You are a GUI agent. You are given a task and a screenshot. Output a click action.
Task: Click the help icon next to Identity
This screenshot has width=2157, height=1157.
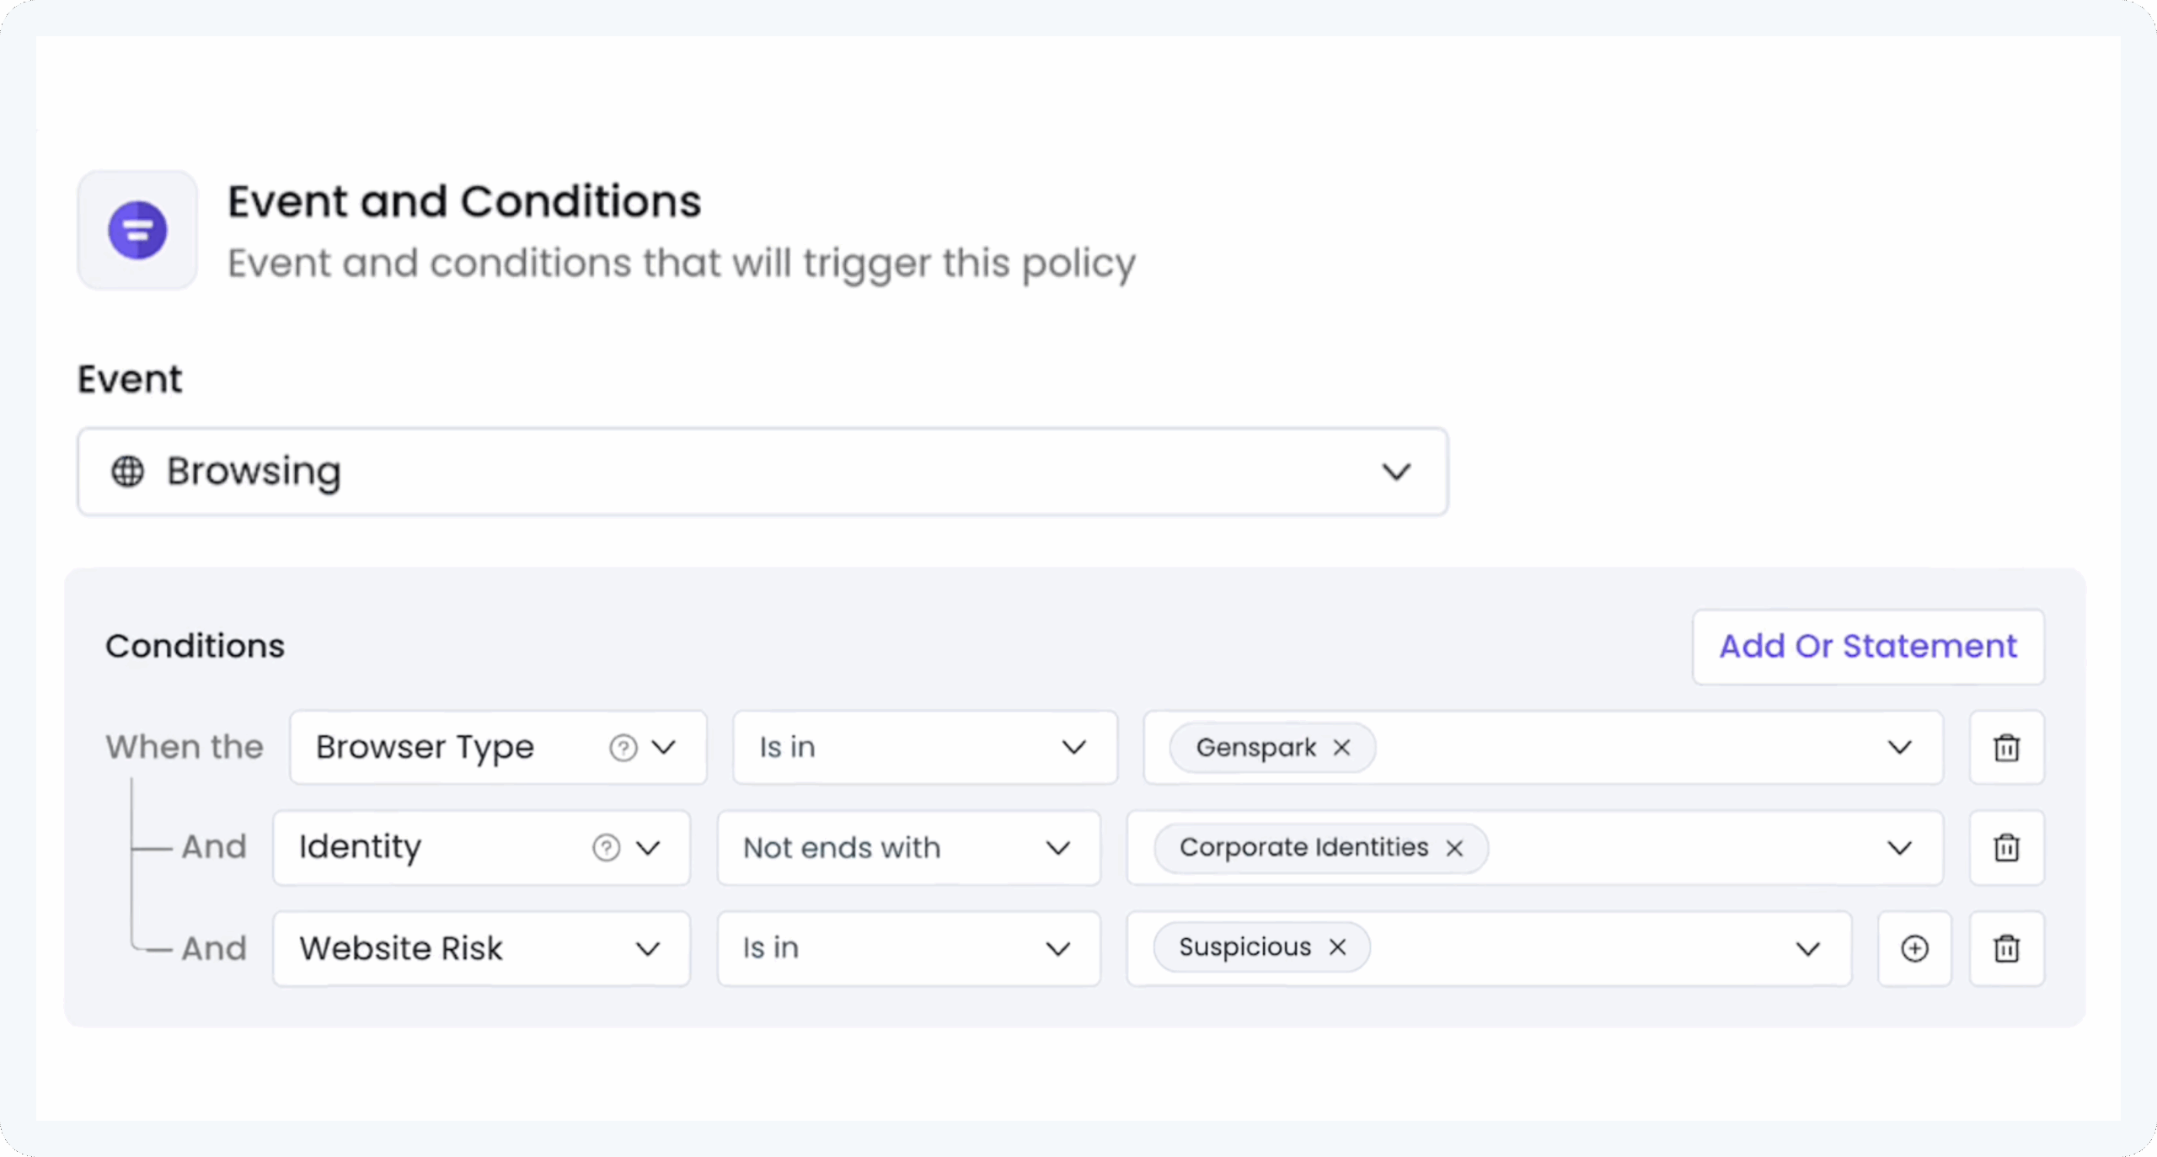tap(607, 848)
